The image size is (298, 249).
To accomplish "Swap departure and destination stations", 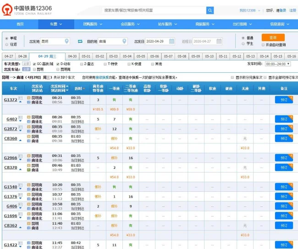I will [80, 41].
